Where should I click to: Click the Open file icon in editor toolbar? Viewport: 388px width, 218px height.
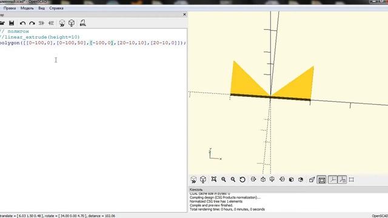2,23
